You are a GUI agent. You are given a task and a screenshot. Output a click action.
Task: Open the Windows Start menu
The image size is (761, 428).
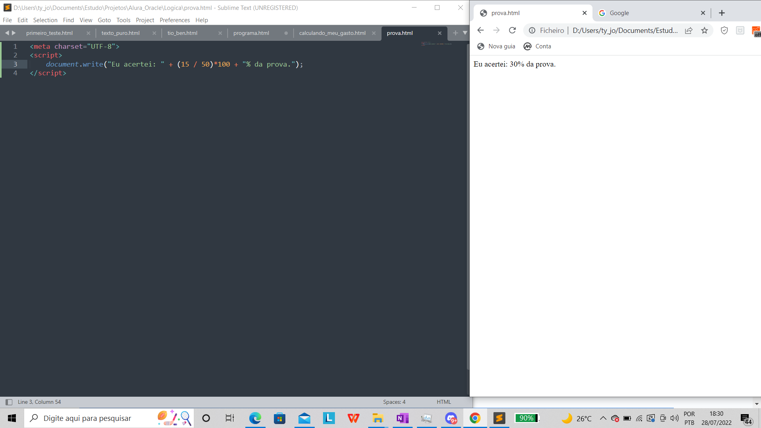click(12, 418)
